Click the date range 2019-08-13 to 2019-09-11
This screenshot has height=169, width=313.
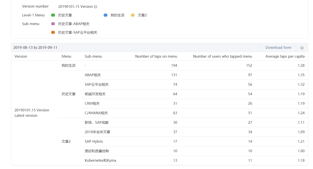pos(35,47)
